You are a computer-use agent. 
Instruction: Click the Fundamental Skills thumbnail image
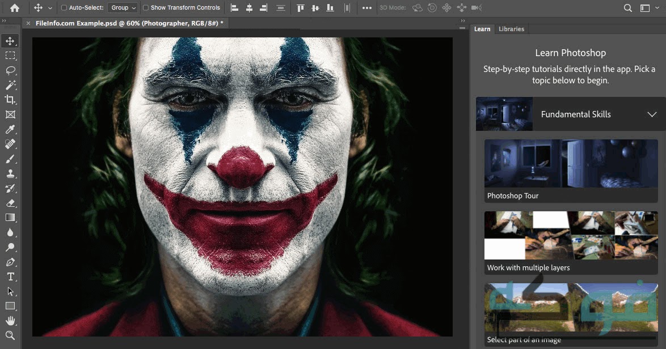pyautogui.click(x=504, y=114)
